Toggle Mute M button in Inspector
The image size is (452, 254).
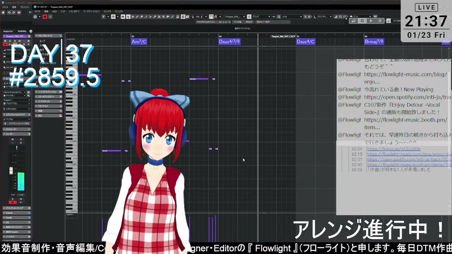click(5, 41)
